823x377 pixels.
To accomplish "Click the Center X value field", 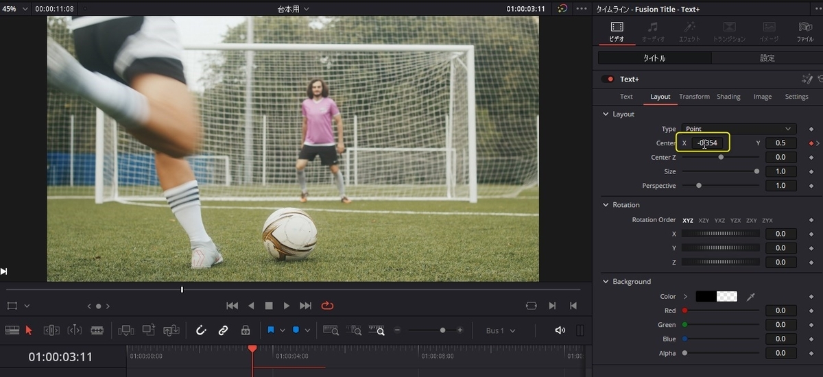I will [x=706, y=143].
